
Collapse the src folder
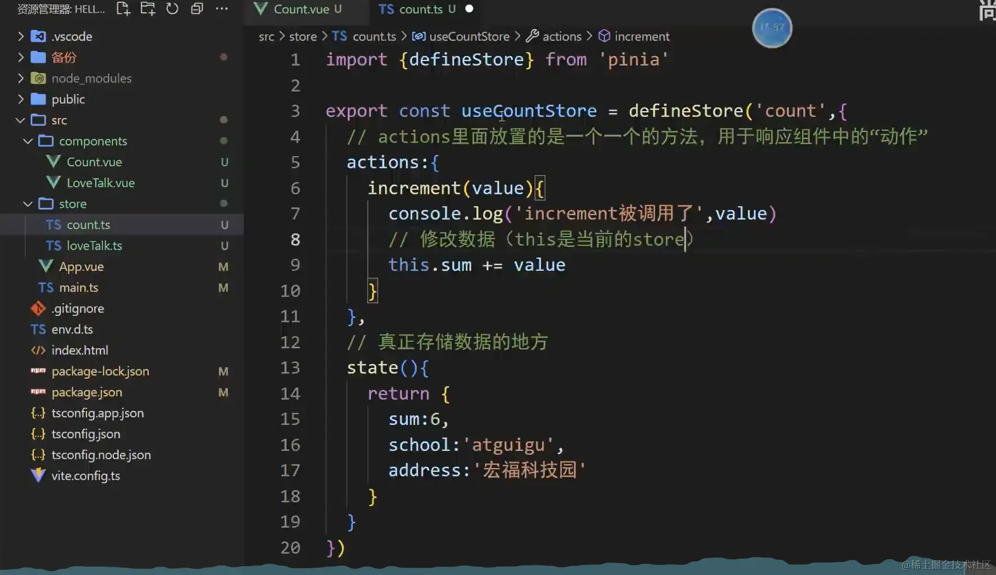click(20, 120)
